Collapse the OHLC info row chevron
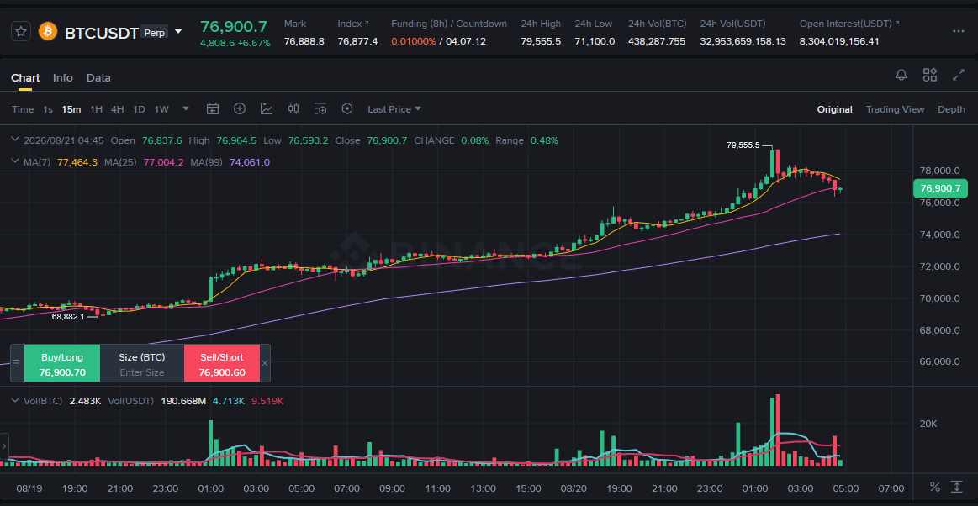This screenshot has width=978, height=506. click(16, 140)
